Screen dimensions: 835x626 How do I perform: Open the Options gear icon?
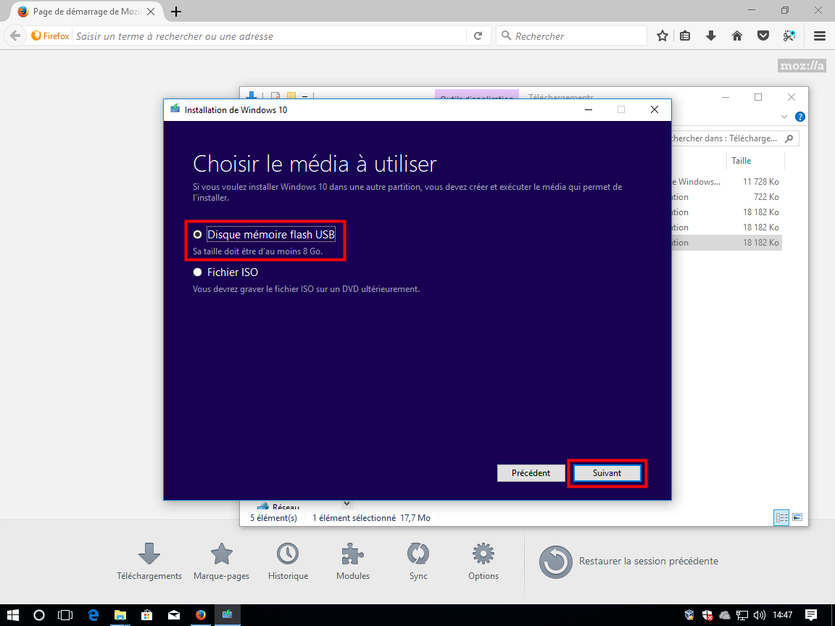click(x=483, y=562)
